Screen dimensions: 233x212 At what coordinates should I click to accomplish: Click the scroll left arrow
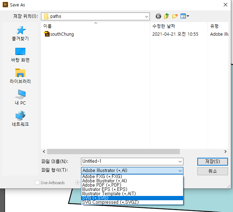point(44,151)
